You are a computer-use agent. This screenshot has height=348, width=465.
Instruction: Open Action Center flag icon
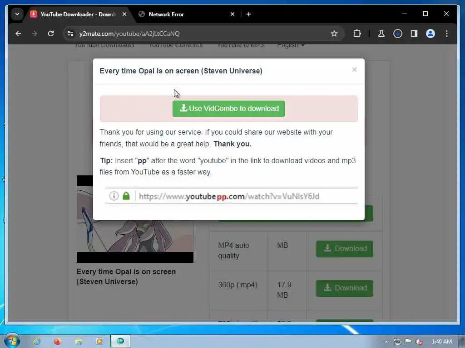pos(408,342)
